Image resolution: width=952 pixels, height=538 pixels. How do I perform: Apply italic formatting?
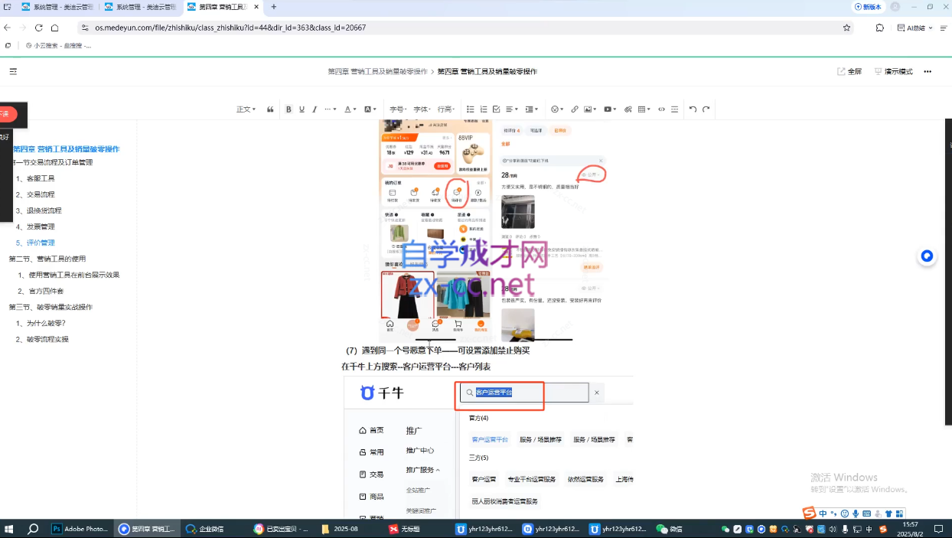pyautogui.click(x=315, y=109)
